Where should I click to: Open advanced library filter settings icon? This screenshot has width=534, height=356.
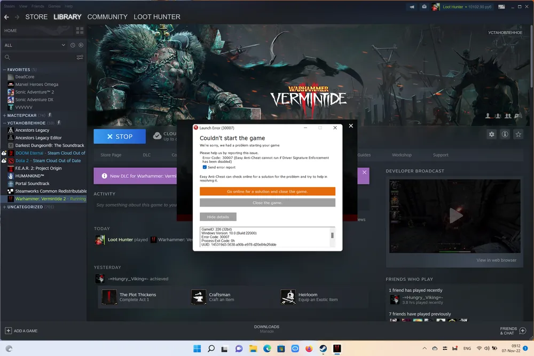click(80, 57)
